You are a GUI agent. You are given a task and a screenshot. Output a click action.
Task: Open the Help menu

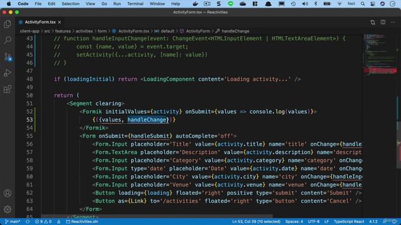175,4
